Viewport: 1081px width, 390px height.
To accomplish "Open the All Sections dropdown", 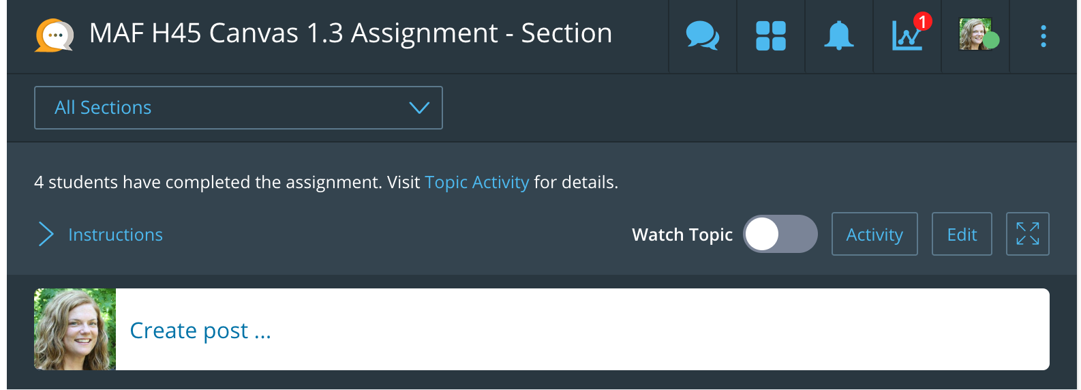I will (x=239, y=108).
